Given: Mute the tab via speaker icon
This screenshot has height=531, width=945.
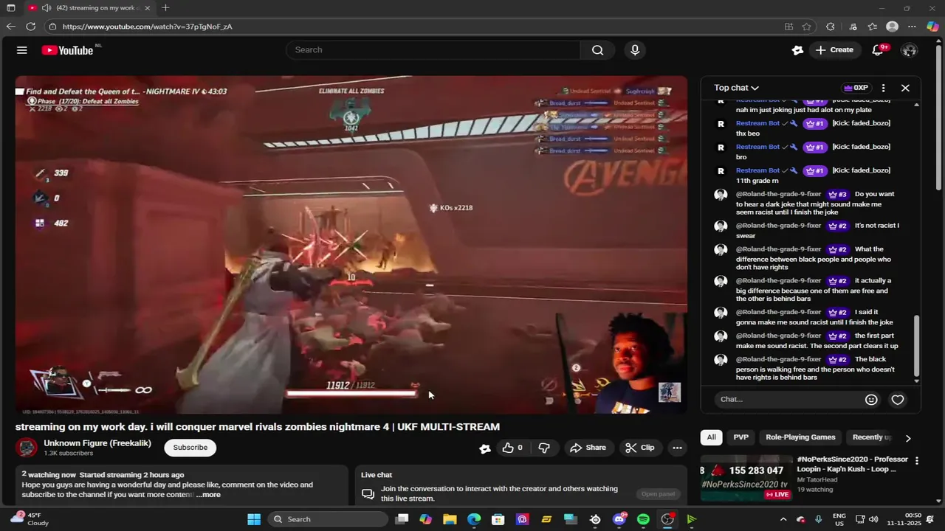Looking at the screenshot, I should 47,8.
